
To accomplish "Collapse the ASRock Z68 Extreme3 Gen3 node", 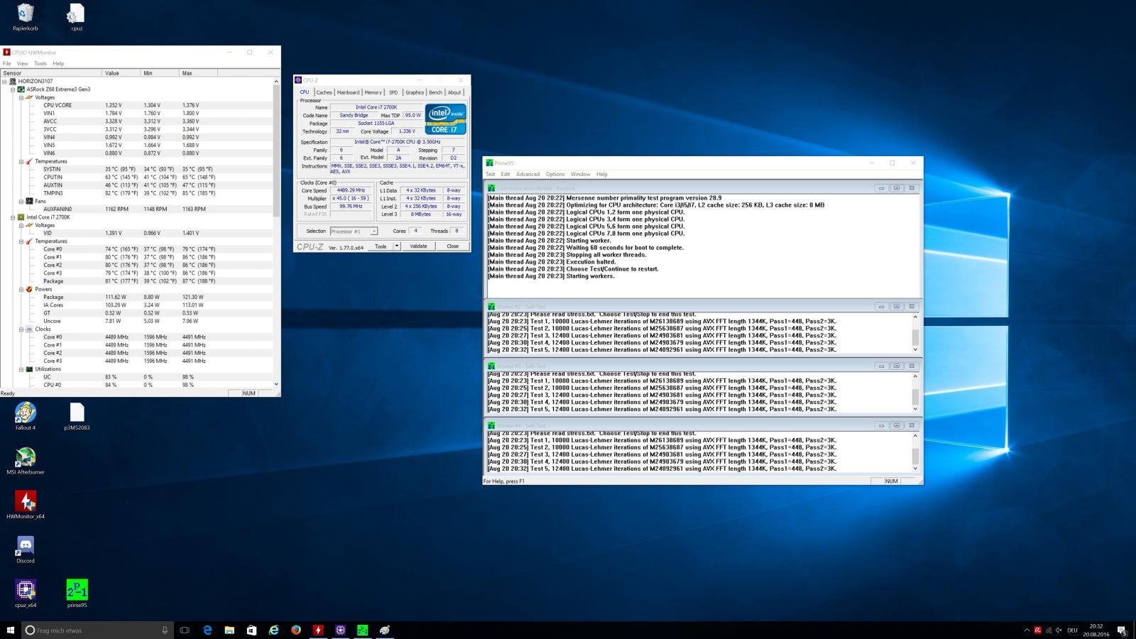I will click(13, 89).
